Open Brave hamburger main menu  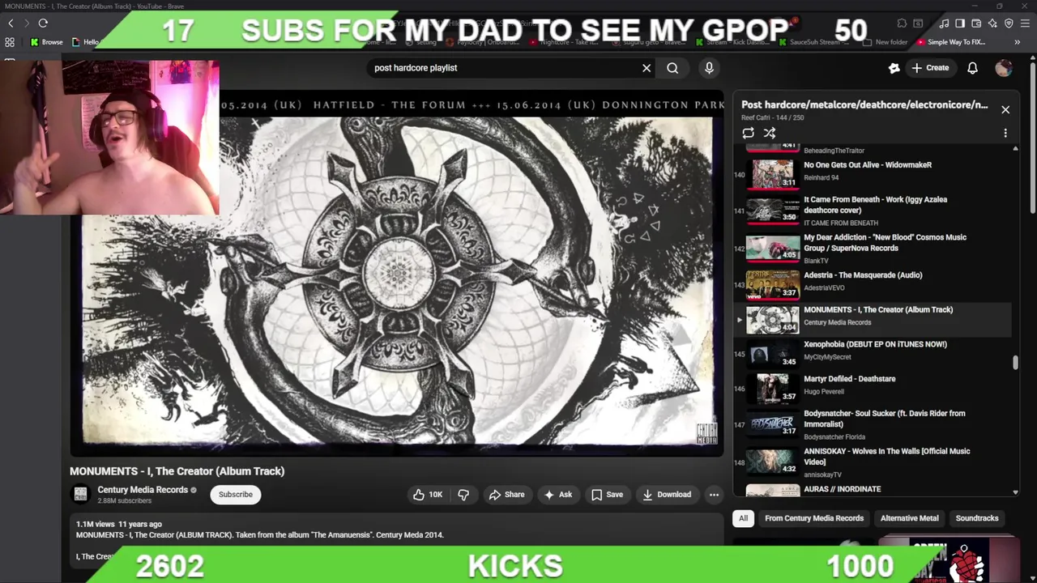(1025, 23)
